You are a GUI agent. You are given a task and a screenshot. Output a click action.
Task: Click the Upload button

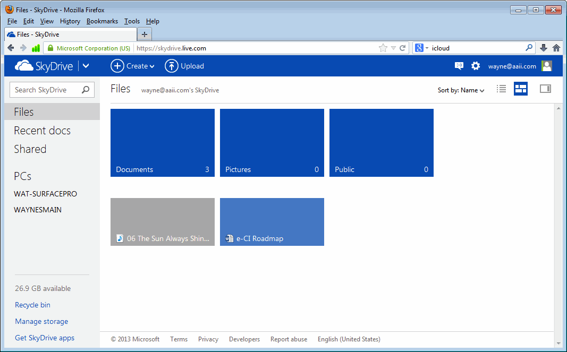pyautogui.click(x=184, y=66)
